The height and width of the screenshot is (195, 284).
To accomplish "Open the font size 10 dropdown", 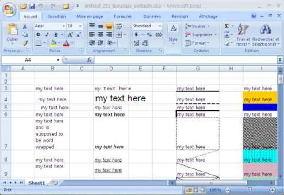I will tap(80, 26).
